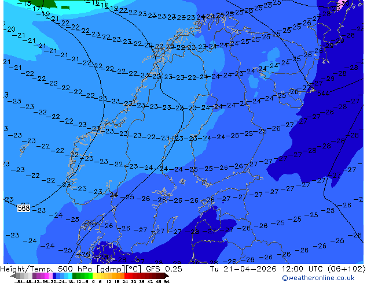Select the cyan -18 degree legend swatch
This screenshot has height=283, width=367.
pyautogui.click(x=71, y=276)
